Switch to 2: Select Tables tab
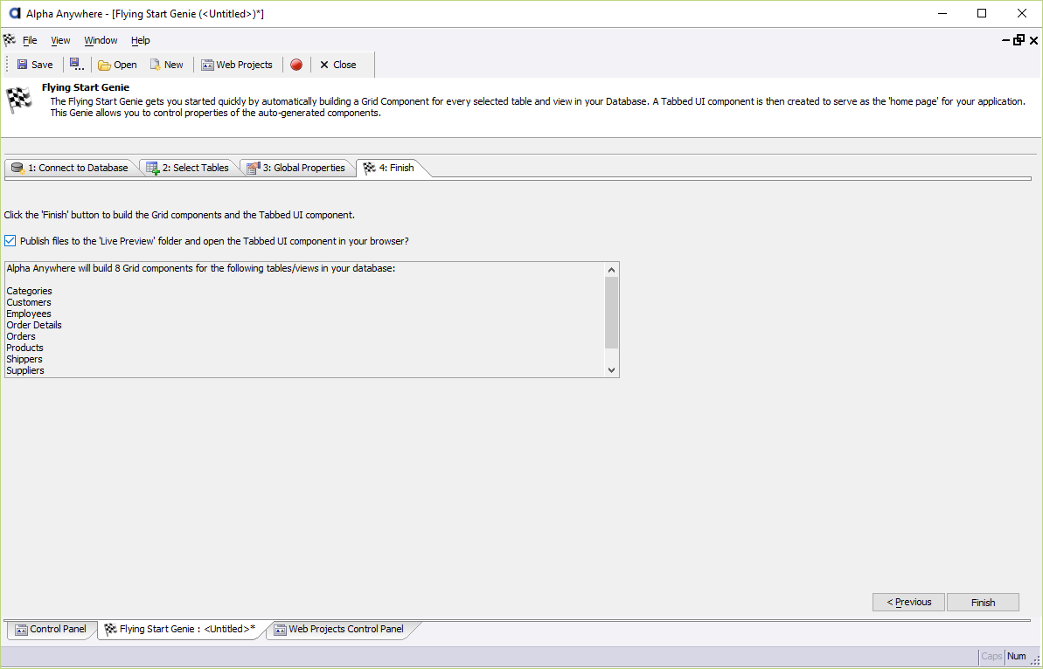Image resolution: width=1043 pixels, height=669 pixels. [x=188, y=168]
